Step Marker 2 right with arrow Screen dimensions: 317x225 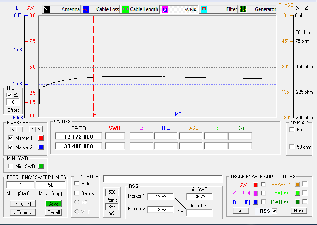tap(40, 129)
